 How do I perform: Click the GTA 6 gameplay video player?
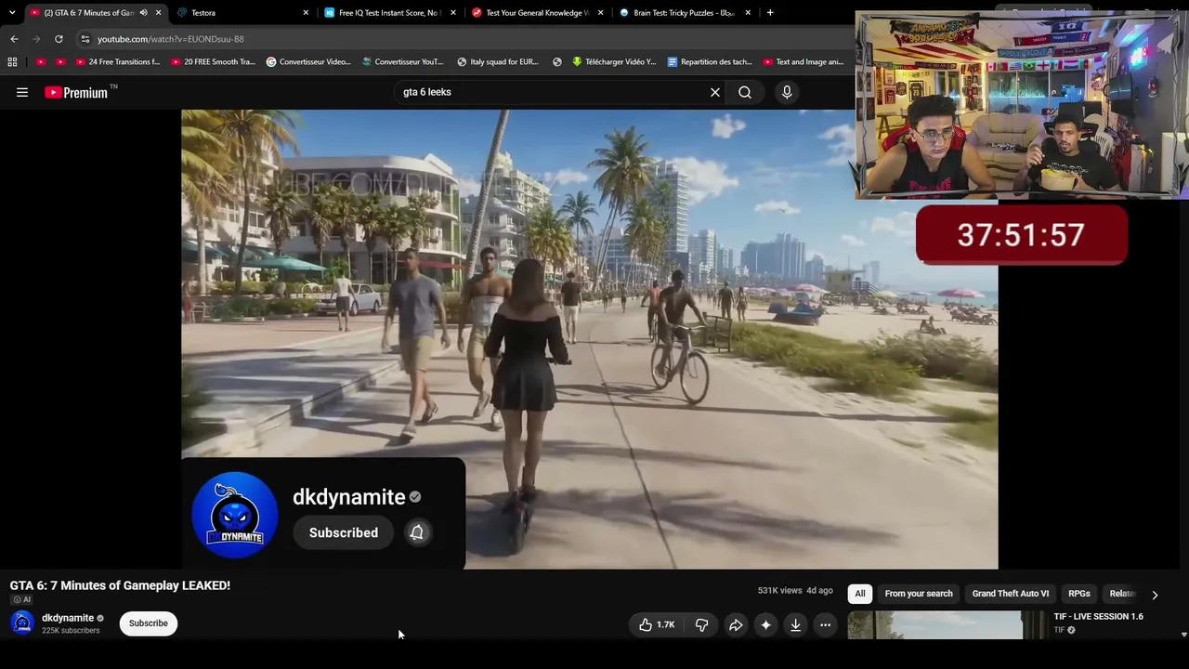tap(590, 339)
